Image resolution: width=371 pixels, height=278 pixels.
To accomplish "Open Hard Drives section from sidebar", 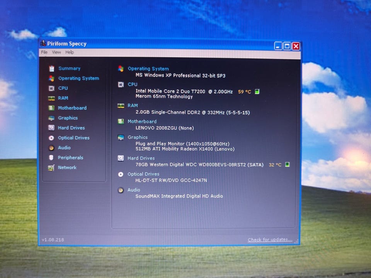I will 71,128.
